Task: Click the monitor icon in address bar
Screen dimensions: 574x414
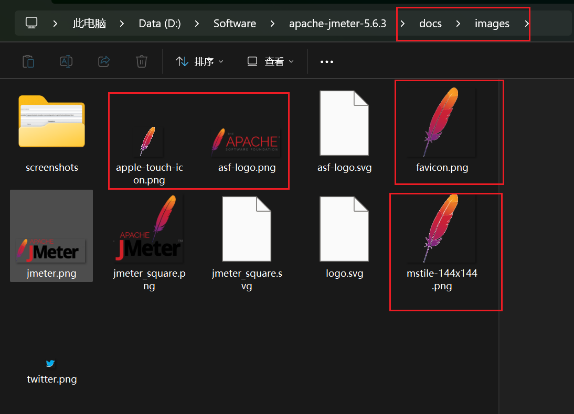Action: 31,23
